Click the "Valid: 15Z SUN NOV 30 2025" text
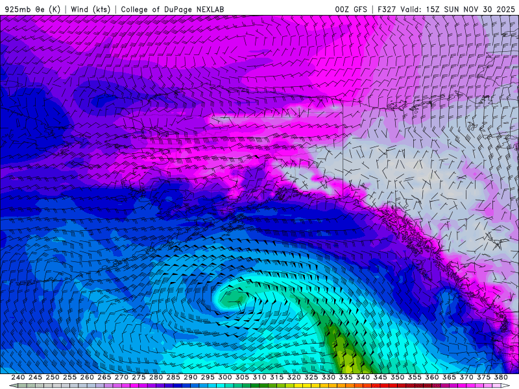This screenshot has width=519, height=389. pos(458,9)
